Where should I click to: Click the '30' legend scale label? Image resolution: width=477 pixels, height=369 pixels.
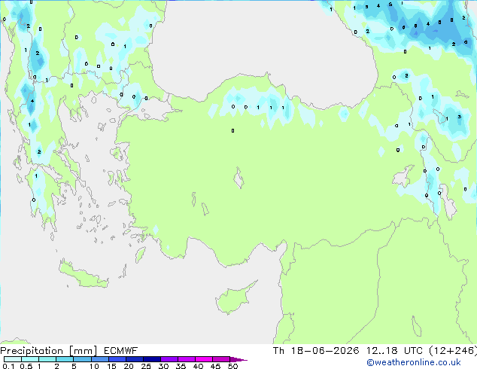coord(163,366)
